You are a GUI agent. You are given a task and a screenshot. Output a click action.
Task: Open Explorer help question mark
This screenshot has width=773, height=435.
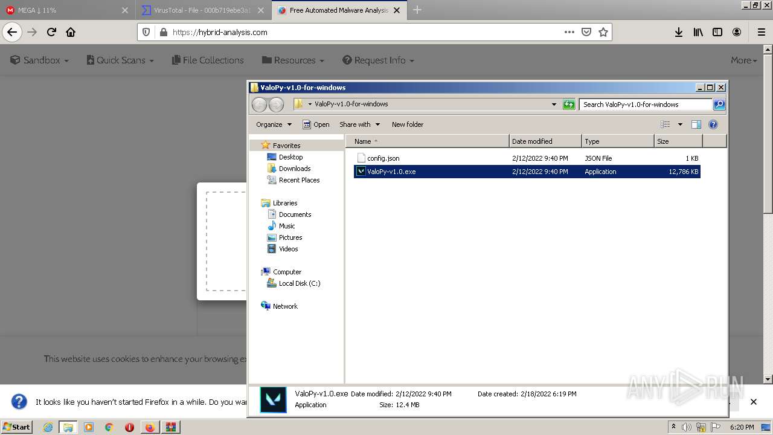pos(713,124)
